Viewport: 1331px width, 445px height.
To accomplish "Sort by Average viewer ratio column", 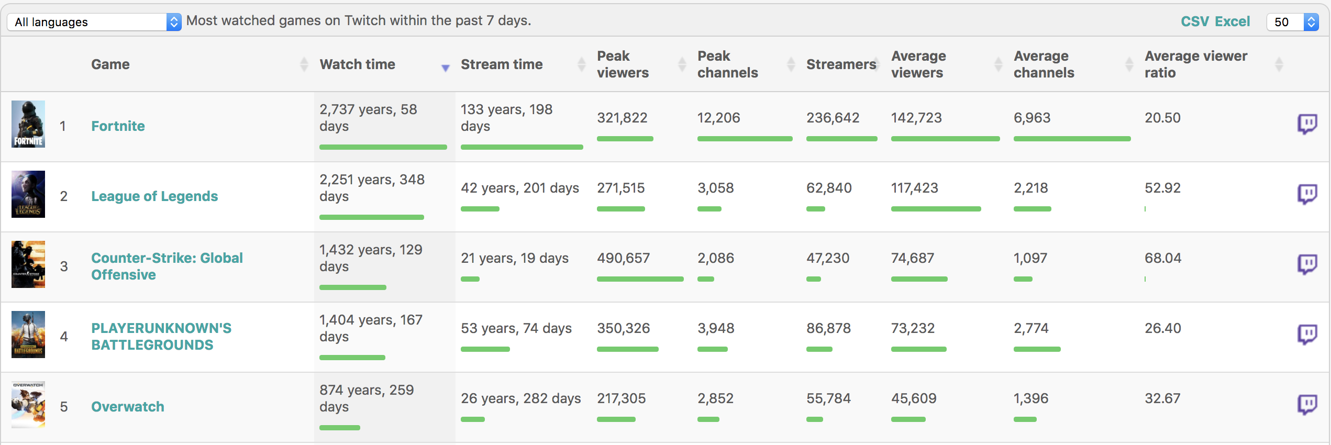I will (1195, 64).
